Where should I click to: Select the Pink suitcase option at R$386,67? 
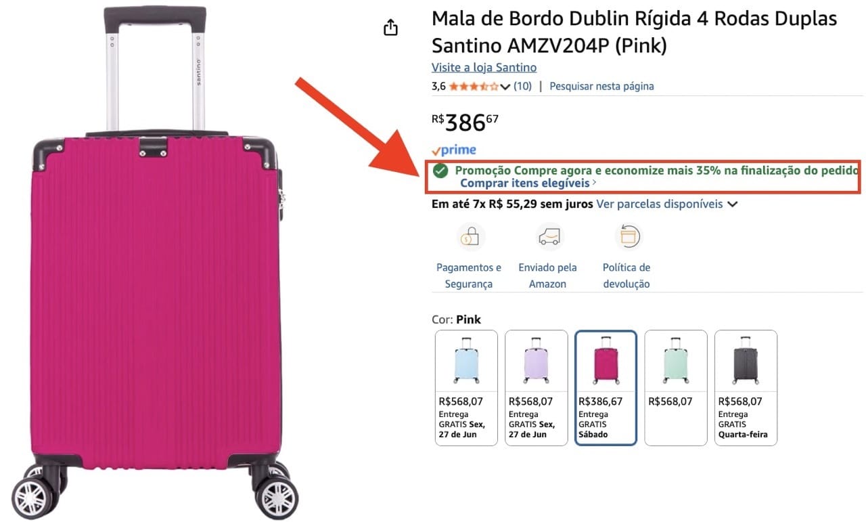(606, 388)
